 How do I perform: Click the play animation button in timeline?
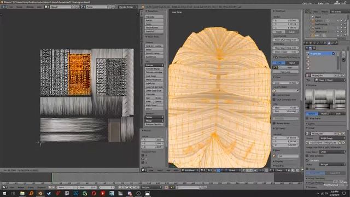coord(131,187)
